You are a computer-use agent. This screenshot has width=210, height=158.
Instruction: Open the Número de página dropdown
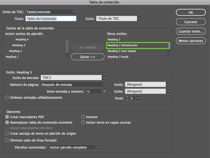[73, 85]
